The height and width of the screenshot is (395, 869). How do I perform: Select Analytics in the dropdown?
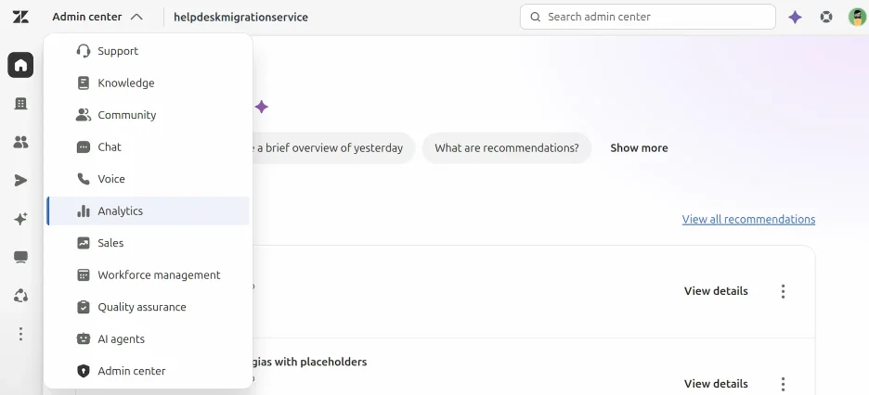148,210
